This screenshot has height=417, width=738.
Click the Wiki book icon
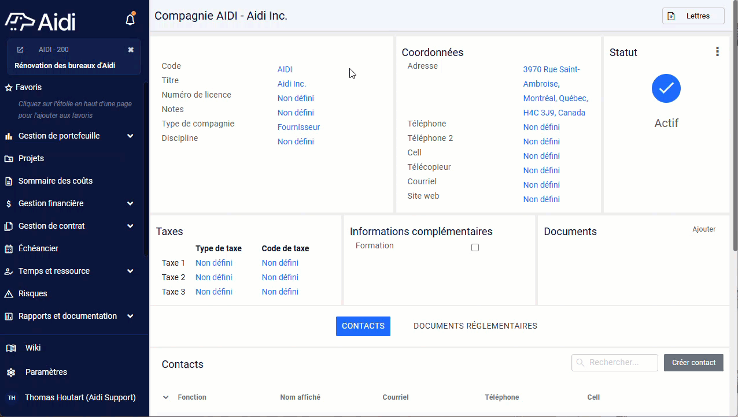pos(11,348)
